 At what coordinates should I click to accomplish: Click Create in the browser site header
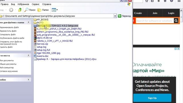pyautogui.click(x=138, y=13)
